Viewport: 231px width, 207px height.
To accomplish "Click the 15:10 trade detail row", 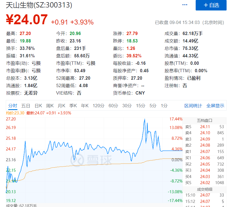I will point(205,195).
